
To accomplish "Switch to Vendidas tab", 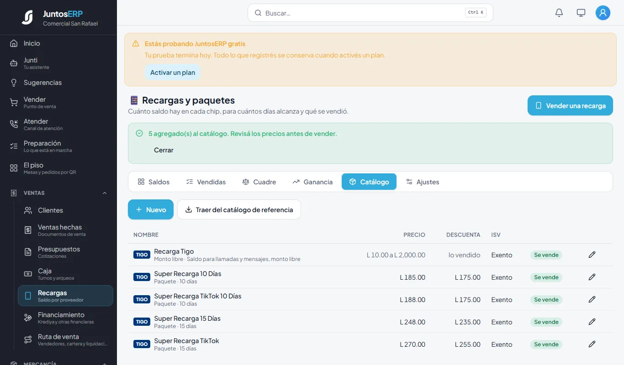I will click(x=206, y=182).
